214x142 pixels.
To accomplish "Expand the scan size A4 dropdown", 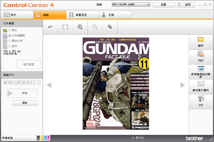I will 22,83.
